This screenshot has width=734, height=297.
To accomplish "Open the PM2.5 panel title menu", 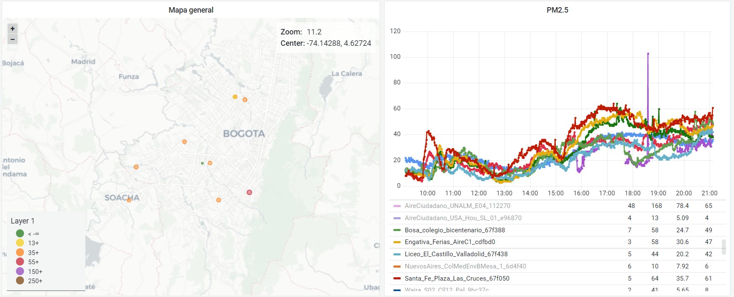I will point(557,10).
